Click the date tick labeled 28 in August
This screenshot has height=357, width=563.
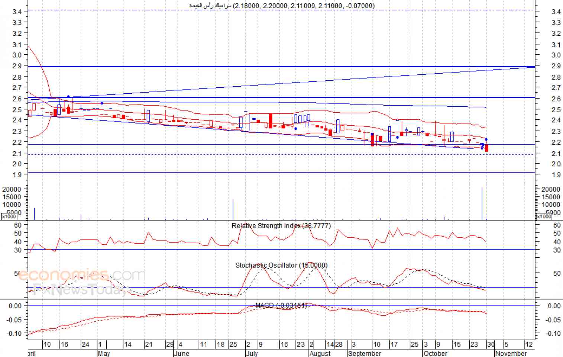(339, 344)
